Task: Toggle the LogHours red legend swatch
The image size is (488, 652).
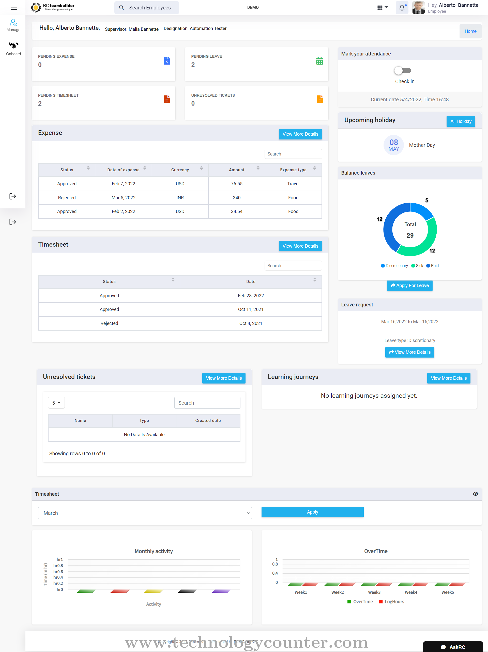Action: (x=381, y=602)
